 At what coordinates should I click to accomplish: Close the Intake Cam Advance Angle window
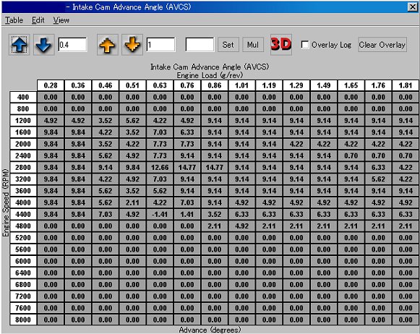coord(413,7)
